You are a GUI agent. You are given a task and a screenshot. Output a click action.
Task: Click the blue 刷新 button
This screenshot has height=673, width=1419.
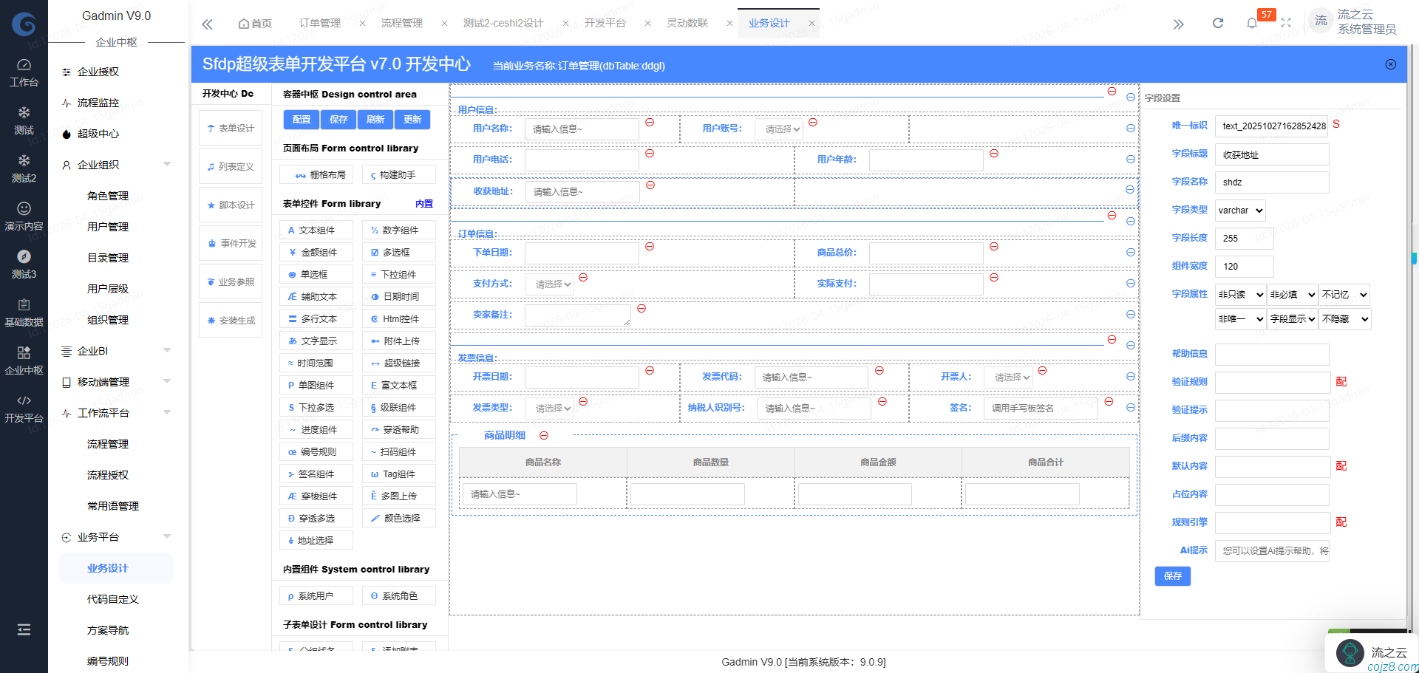pyautogui.click(x=375, y=120)
